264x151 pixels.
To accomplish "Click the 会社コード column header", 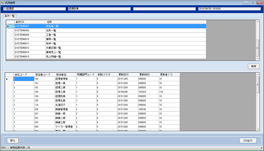I will click(24, 75).
